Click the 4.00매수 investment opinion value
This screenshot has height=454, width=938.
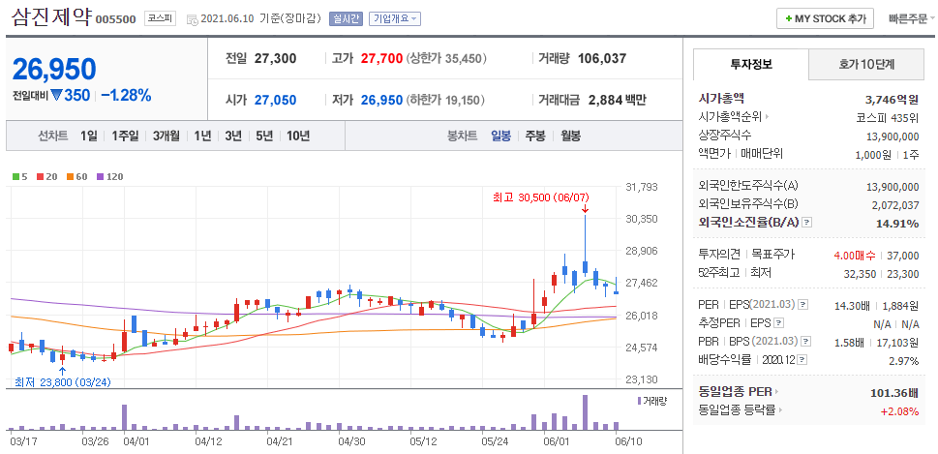[x=854, y=256]
